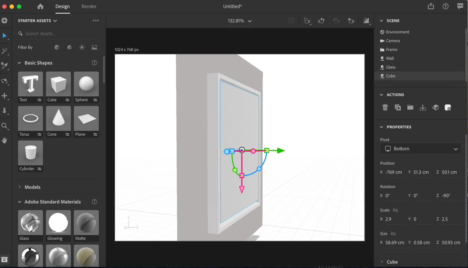Toggle the Lights filter in Filter By
This screenshot has height=268, width=468.
(82, 47)
